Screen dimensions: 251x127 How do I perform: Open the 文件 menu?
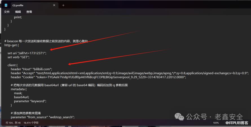click(x=7, y=12)
